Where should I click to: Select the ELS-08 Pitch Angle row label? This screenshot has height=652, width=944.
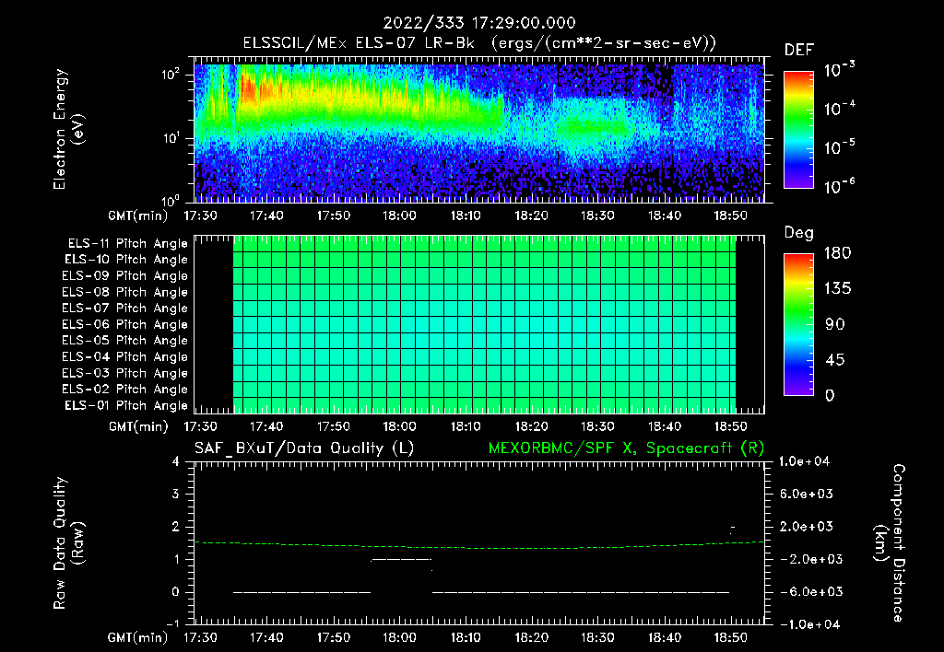click(x=124, y=292)
